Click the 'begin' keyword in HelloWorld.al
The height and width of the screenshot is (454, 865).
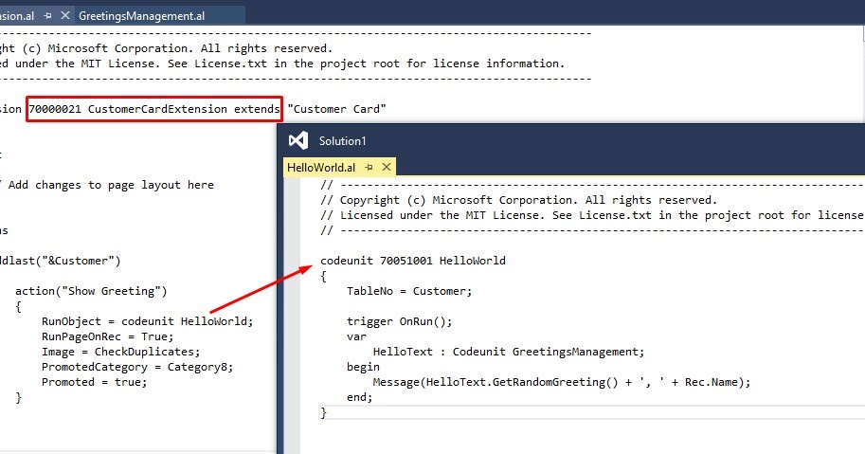(x=363, y=367)
